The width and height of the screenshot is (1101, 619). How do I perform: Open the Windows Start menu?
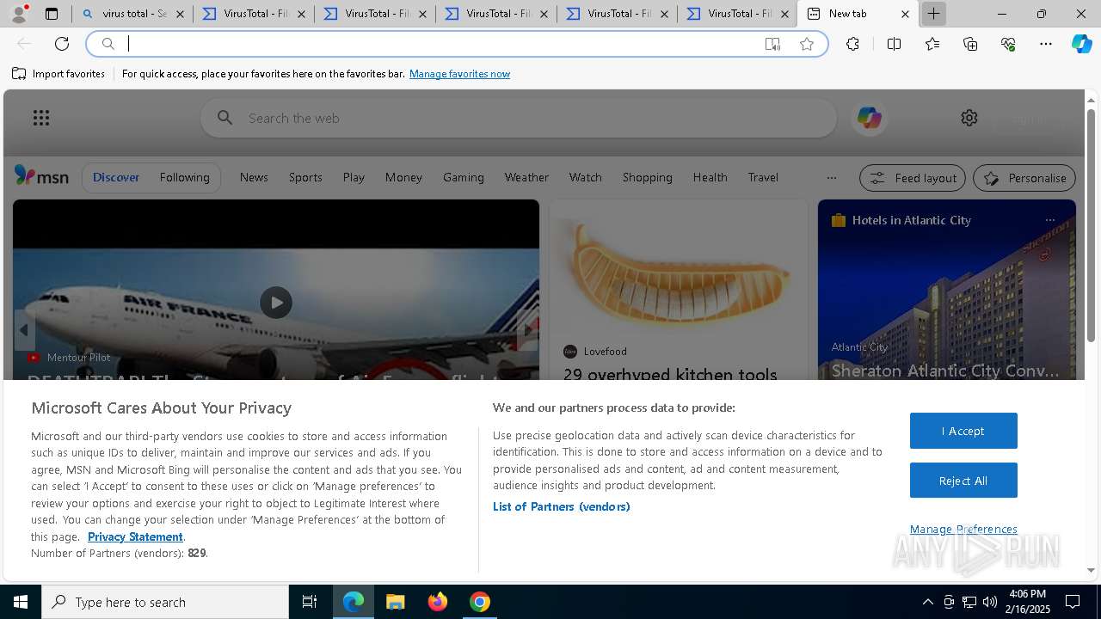click(x=21, y=602)
